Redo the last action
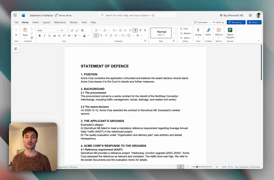This screenshot has width=274, height=180. (16, 35)
